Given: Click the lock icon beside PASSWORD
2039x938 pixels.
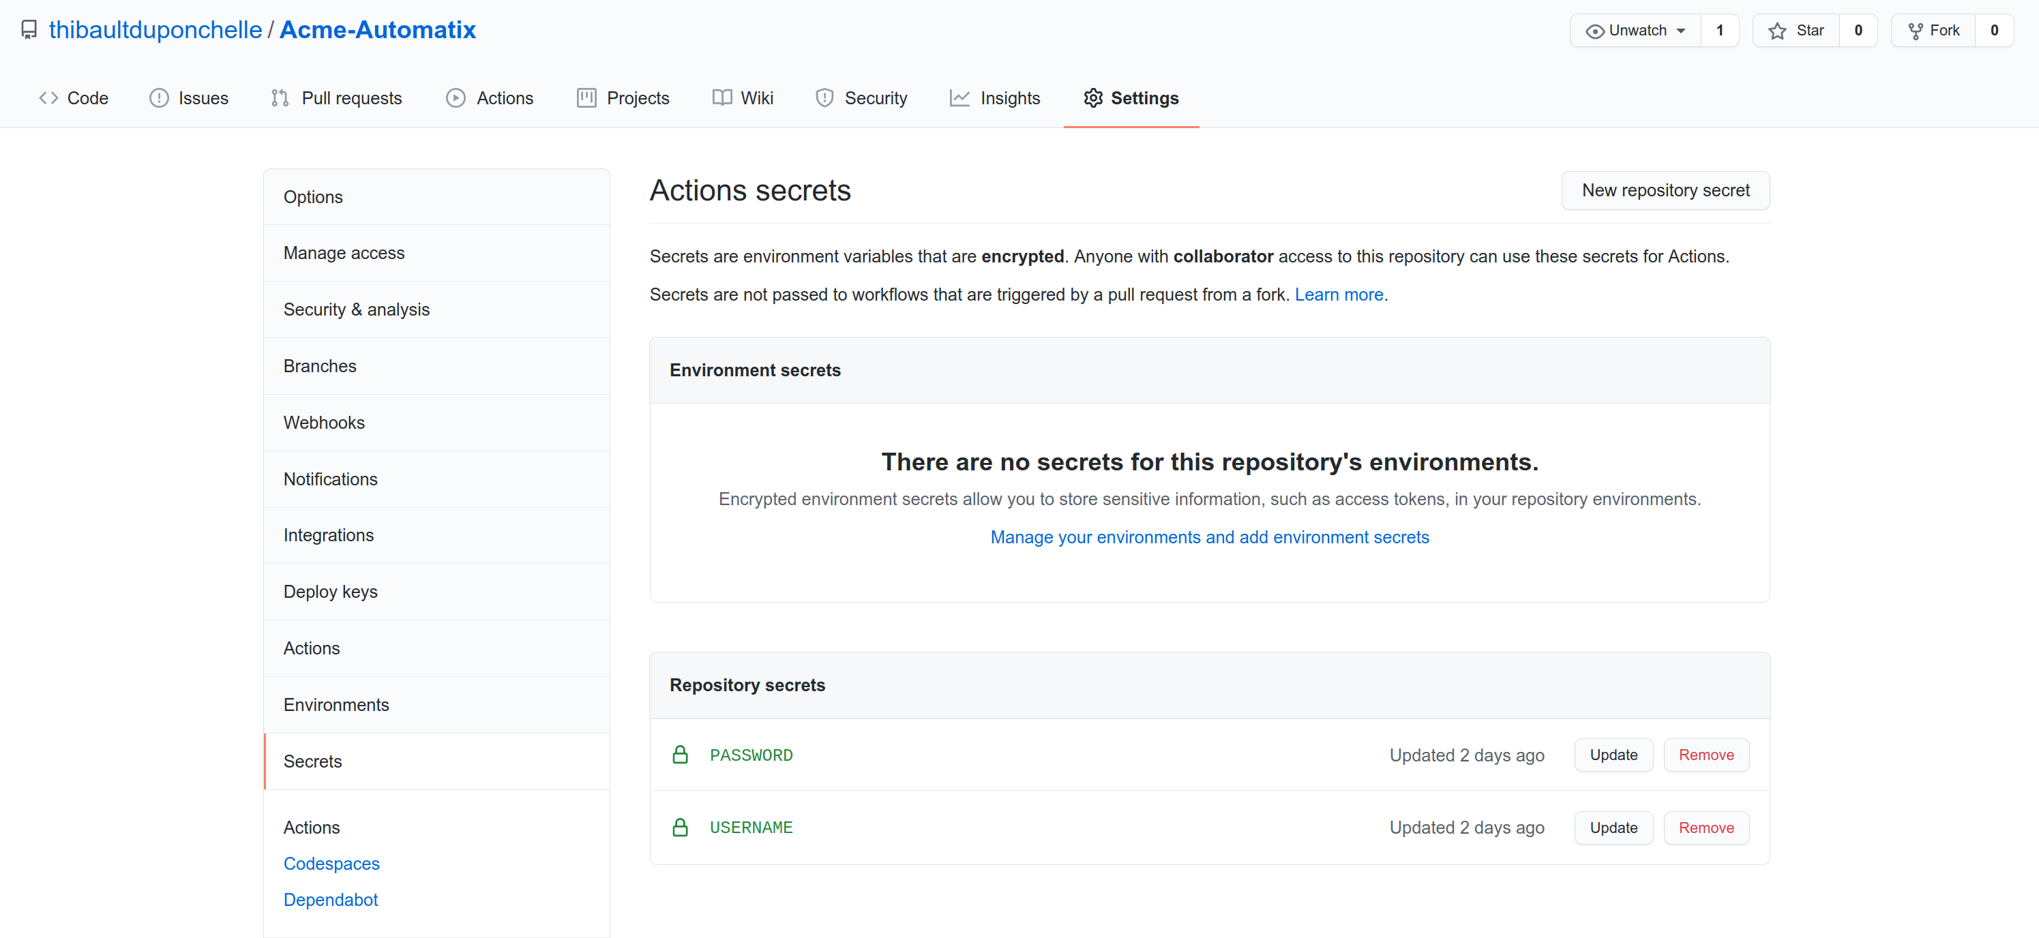Looking at the screenshot, I should (x=680, y=755).
